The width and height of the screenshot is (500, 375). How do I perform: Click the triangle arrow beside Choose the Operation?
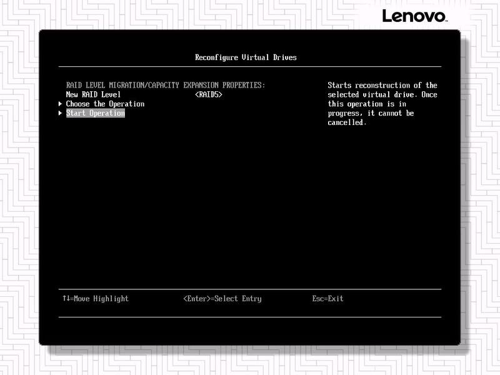(x=61, y=104)
